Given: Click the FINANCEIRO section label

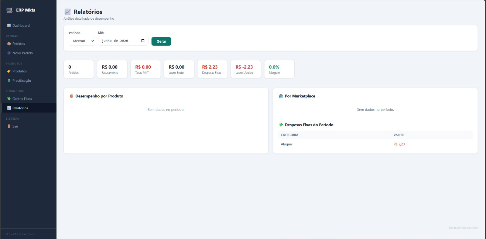Looking at the screenshot, I should click(x=15, y=91).
